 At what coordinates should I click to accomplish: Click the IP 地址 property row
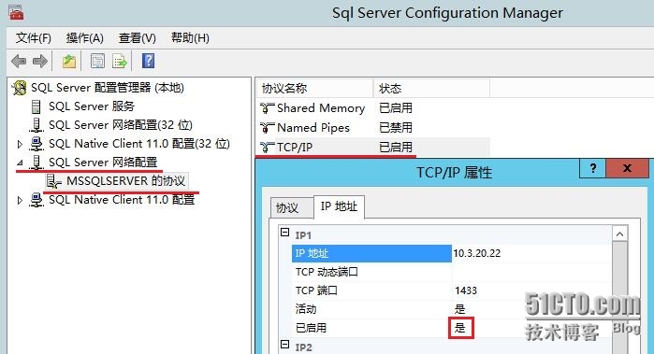[452, 253]
